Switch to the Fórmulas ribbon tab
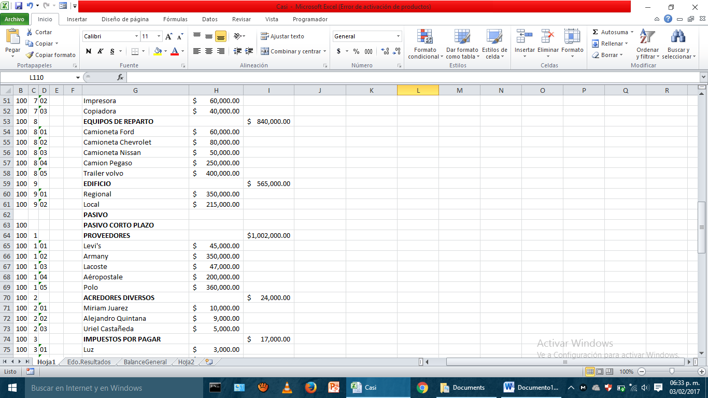The height and width of the screenshot is (398, 708). [175, 19]
